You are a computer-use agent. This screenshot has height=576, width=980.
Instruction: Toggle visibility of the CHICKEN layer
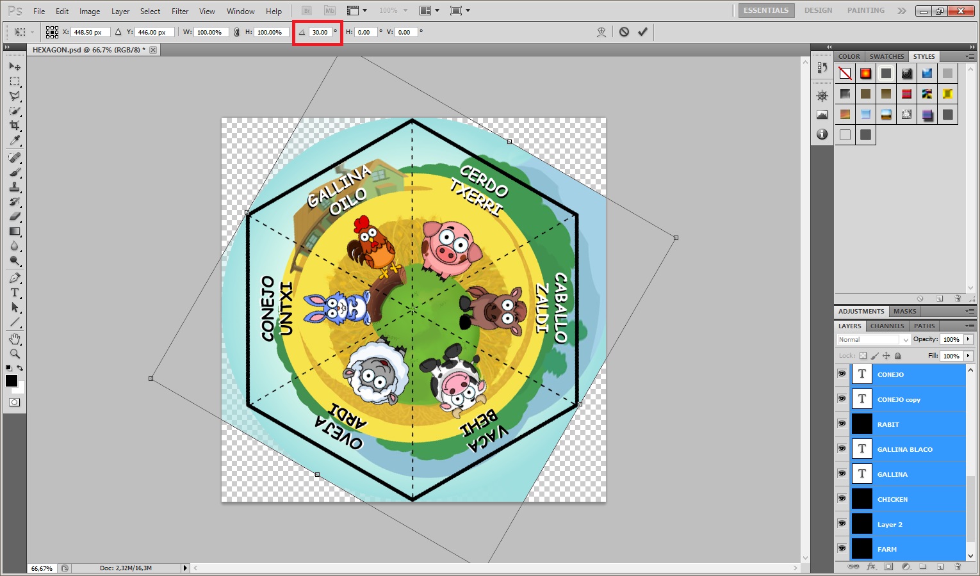click(842, 499)
